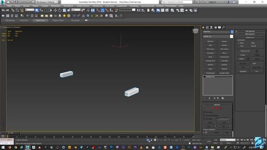This screenshot has height=150, width=267.
Task: Expand the Soft Selection rollout
Action: [x=250, y=32]
